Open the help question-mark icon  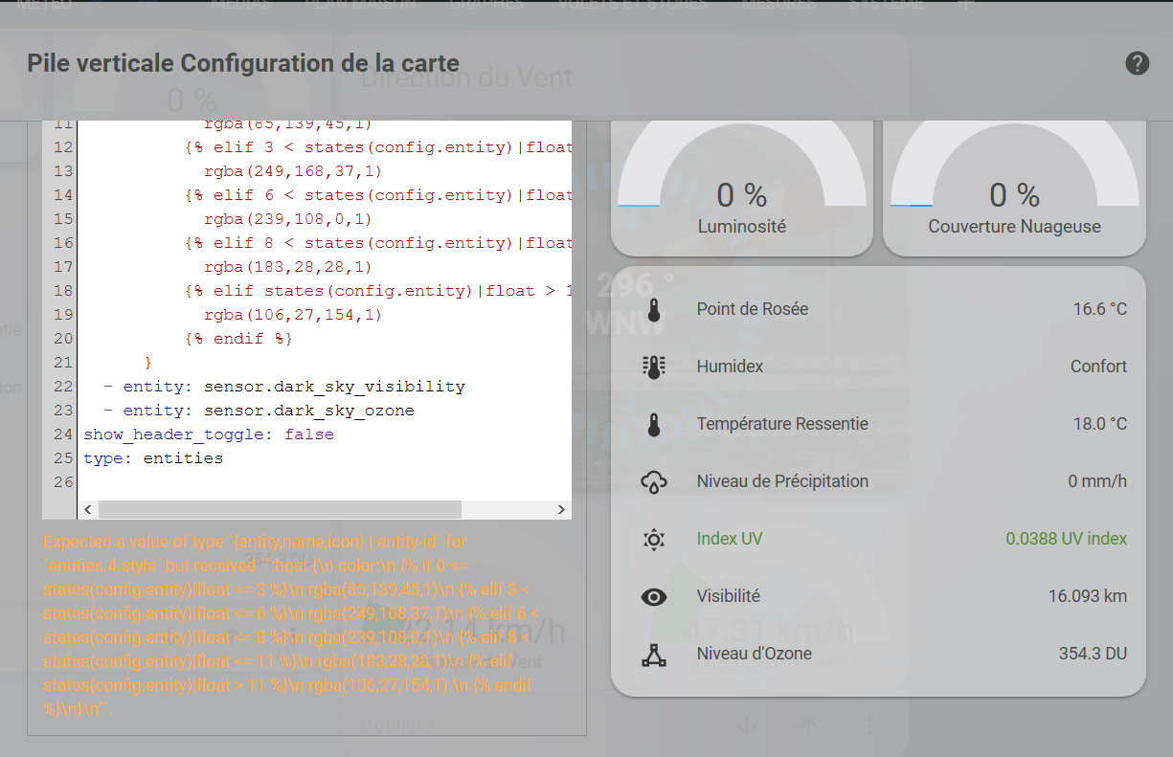tap(1137, 63)
